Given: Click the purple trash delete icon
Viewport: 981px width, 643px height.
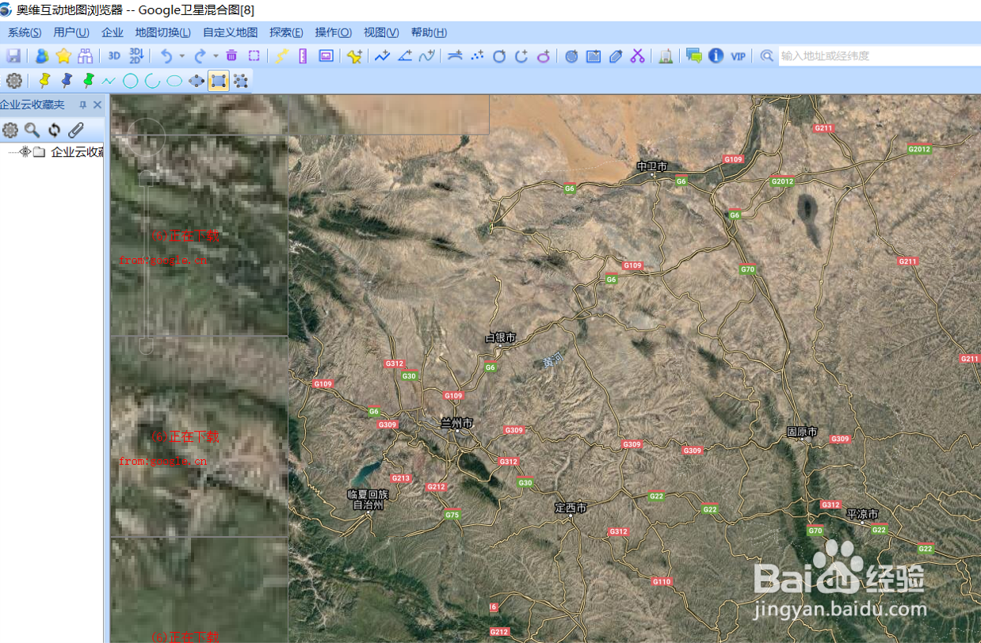Looking at the screenshot, I should (x=231, y=56).
